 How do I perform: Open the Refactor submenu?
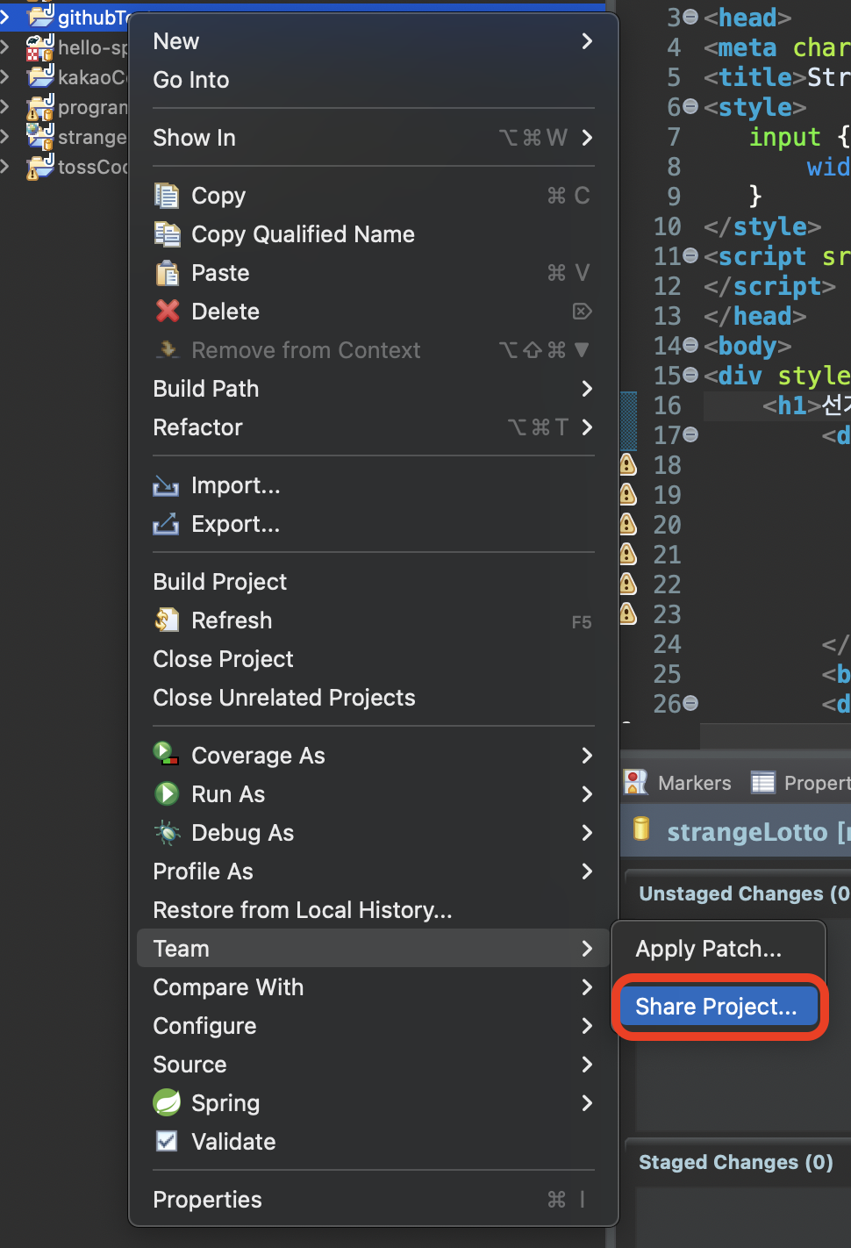[374, 427]
